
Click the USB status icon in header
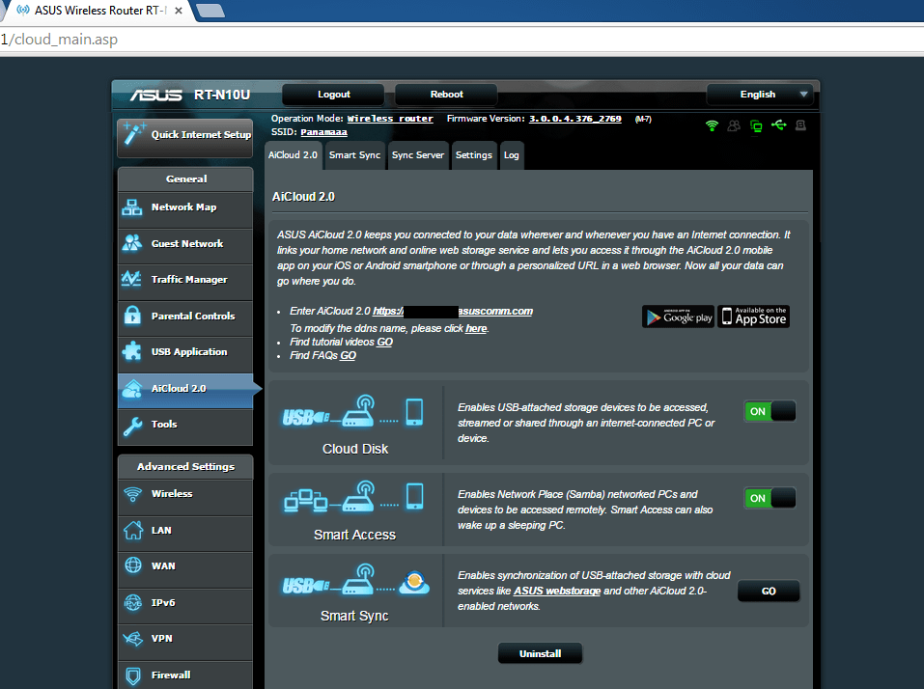[x=779, y=125]
